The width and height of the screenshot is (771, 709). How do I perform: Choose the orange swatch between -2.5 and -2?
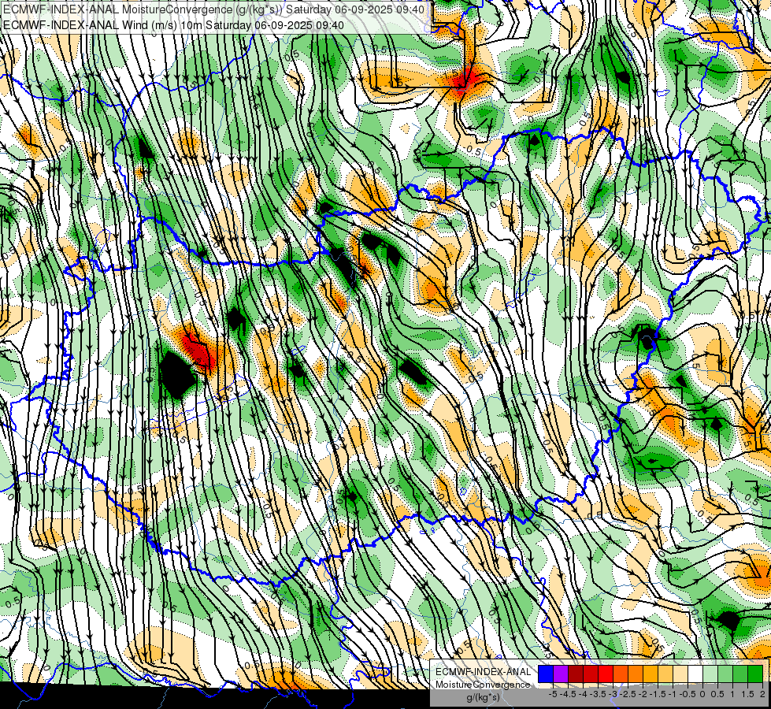click(x=636, y=674)
